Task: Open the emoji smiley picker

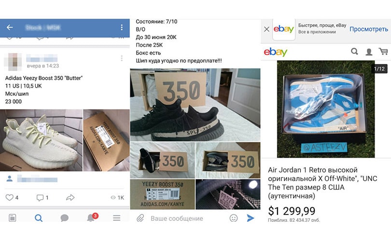Action: pyautogui.click(x=234, y=218)
